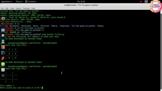Viewport: 162px width, 91px height.
Task: Open workspace indicator showing 1
Action: point(146,2)
